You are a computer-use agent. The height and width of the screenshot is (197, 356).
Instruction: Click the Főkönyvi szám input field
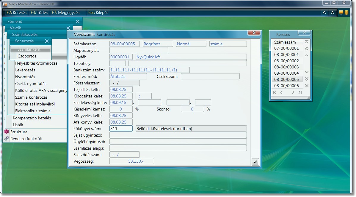click(121, 129)
